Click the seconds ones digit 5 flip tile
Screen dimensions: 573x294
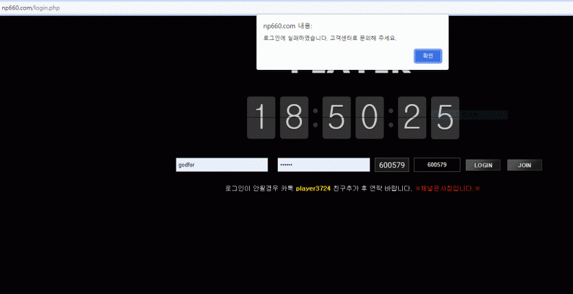[445, 118]
